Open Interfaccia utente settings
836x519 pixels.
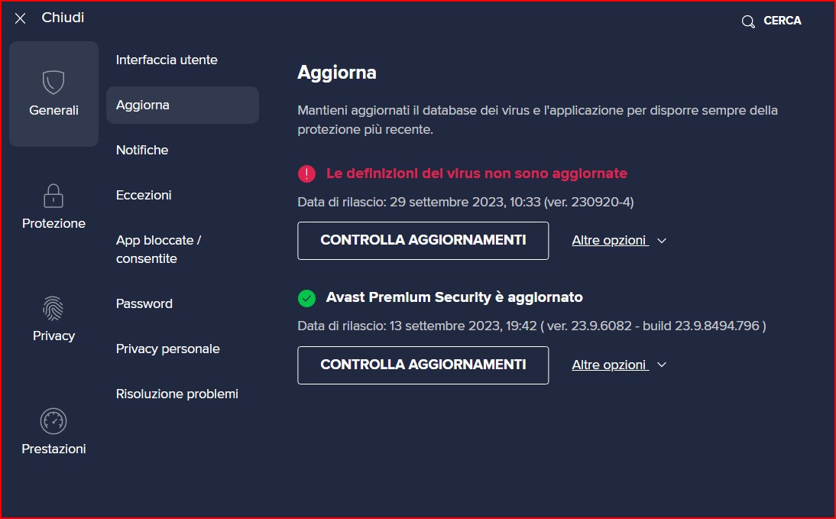click(167, 60)
